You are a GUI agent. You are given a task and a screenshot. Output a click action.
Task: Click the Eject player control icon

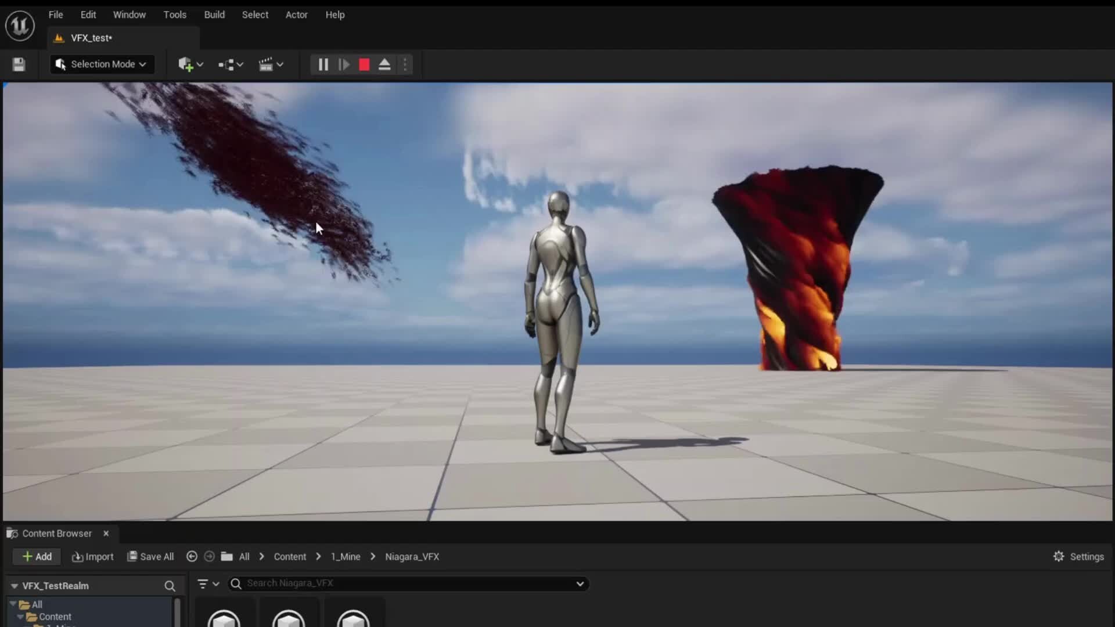[385, 64]
